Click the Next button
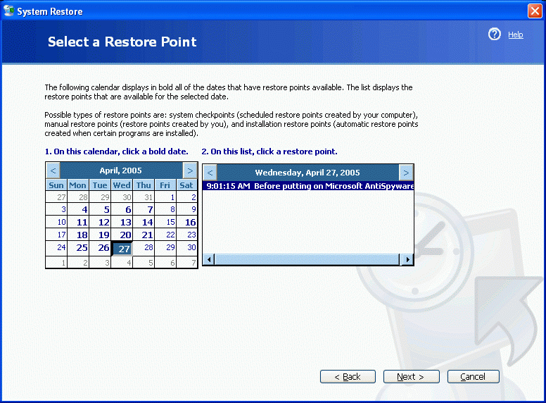Screen dimensions: 546x403 411,376
